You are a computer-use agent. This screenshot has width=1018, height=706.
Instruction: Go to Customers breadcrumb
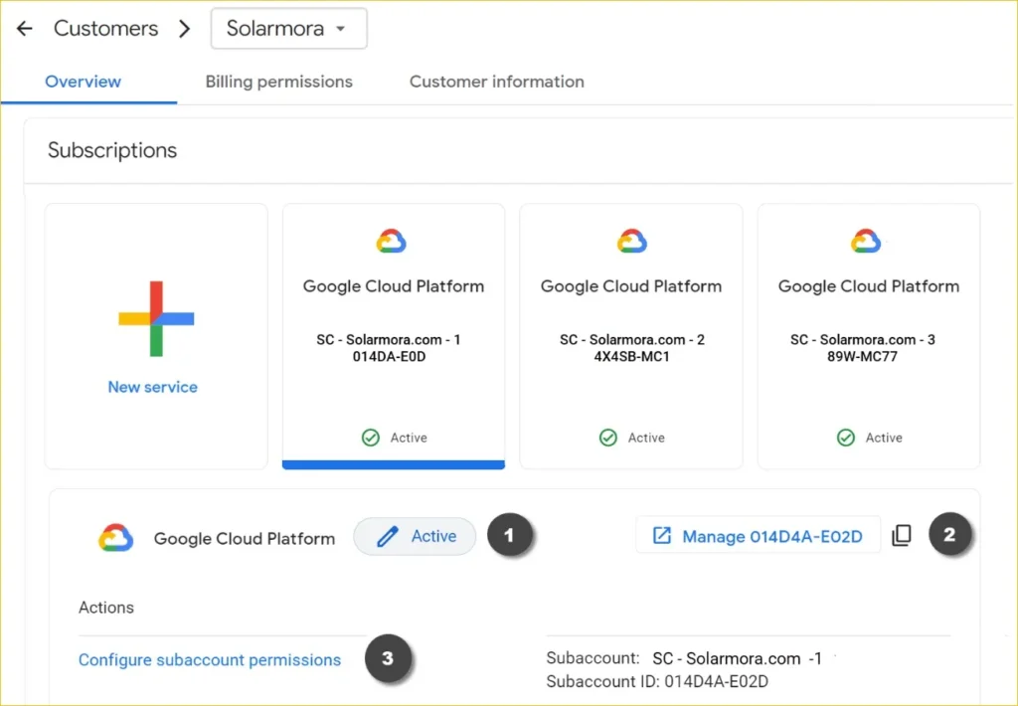[x=105, y=29]
